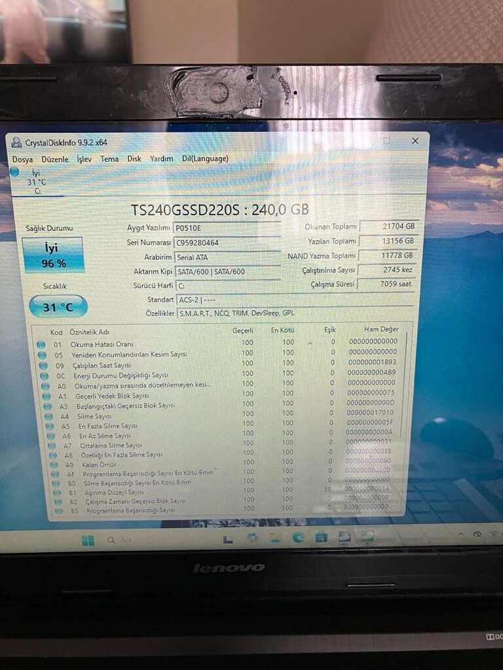Click the İyi 96 % health status button
Screen dimensions: 503x670
pyautogui.click(x=54, y=255)
